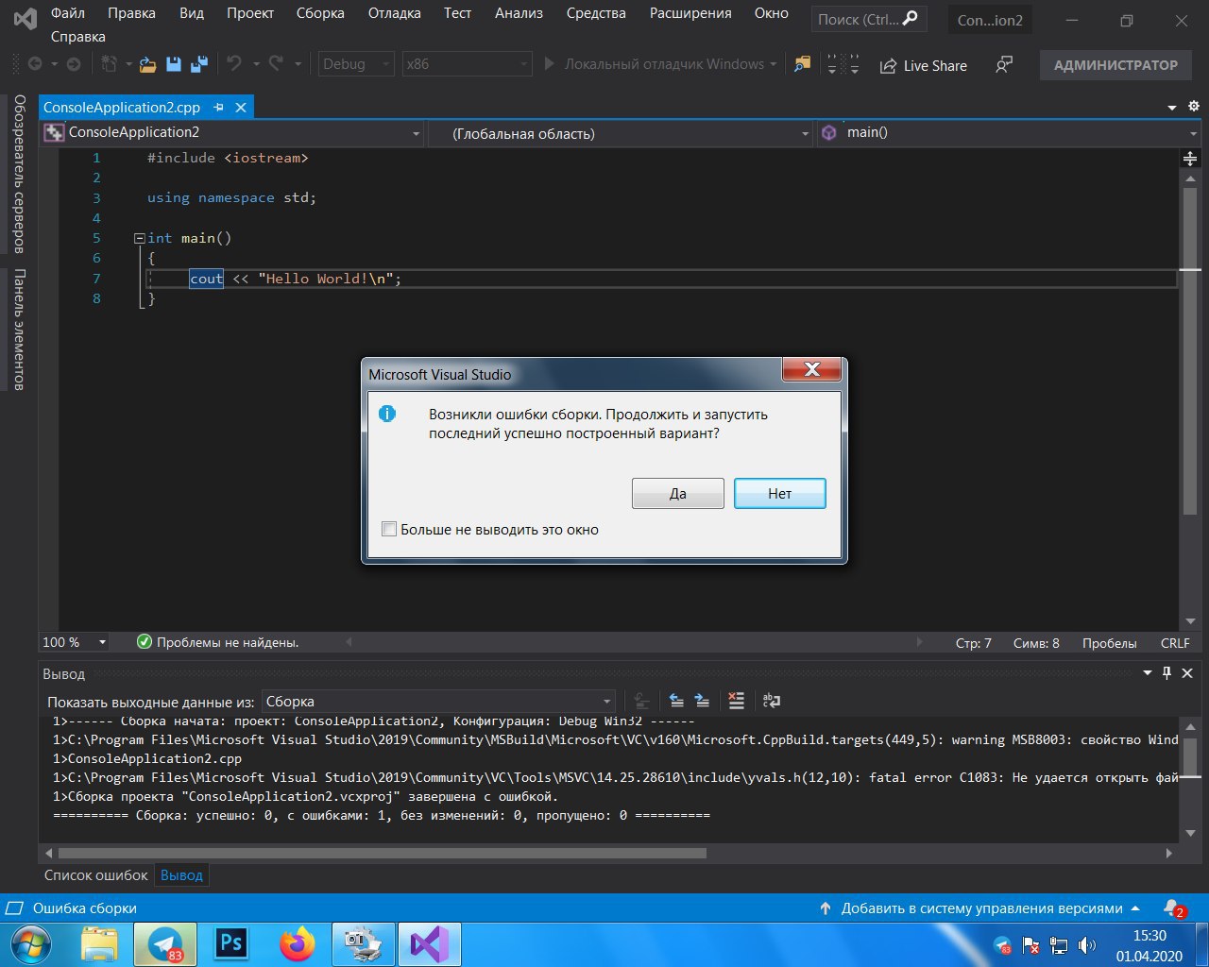Open the Файл menu
Image resolution: width=1209 pixels, height=967 pixels.
[68, 13]
